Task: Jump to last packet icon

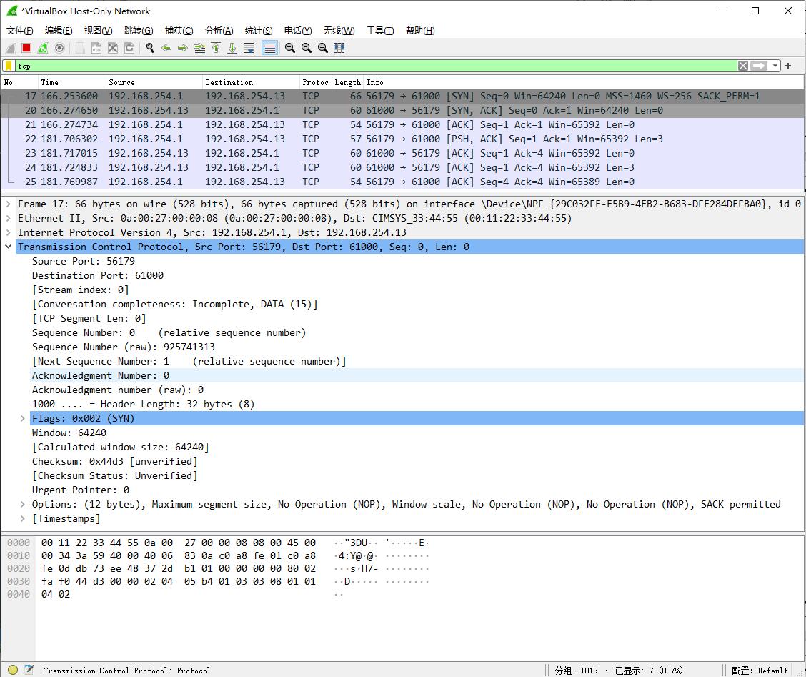Action: (232, 49)
